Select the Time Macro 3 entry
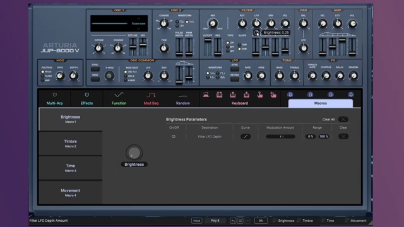The image size is (404, 227). click(70, 168)
